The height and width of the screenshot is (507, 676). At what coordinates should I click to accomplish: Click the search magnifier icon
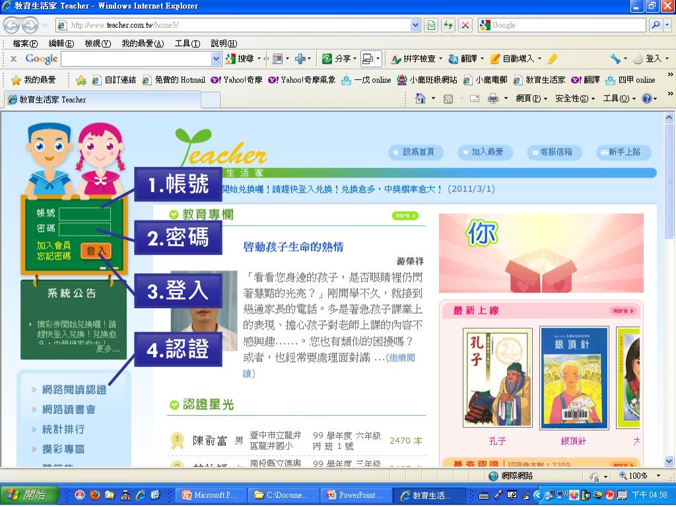[x=656, y=25]
